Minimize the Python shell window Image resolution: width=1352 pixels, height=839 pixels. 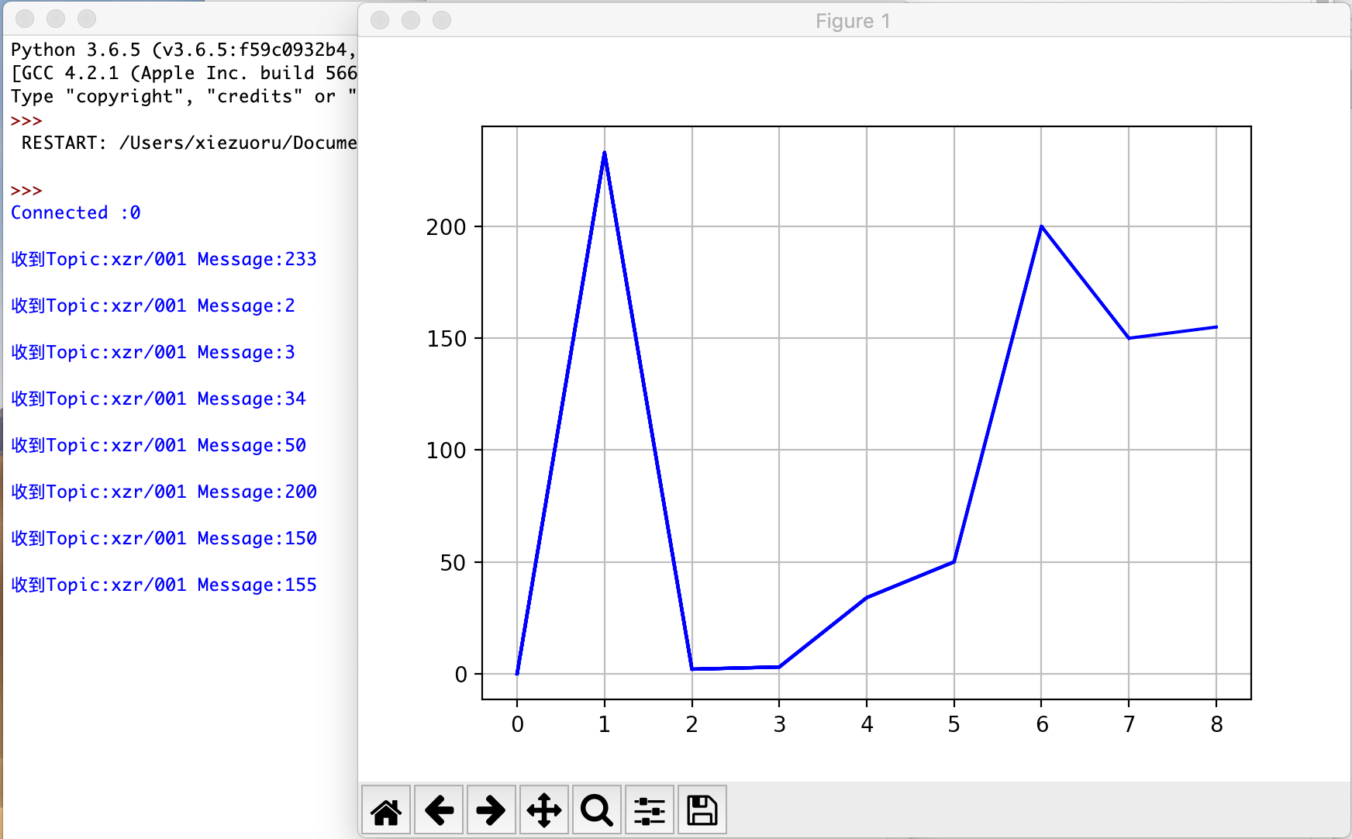coord(56,18)
